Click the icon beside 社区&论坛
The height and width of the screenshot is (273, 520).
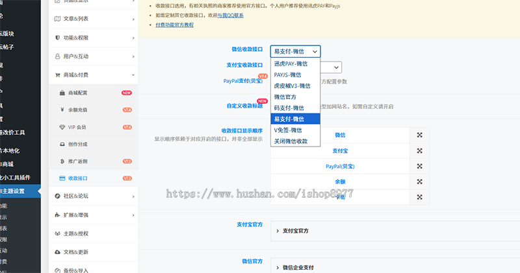(57, 196)
